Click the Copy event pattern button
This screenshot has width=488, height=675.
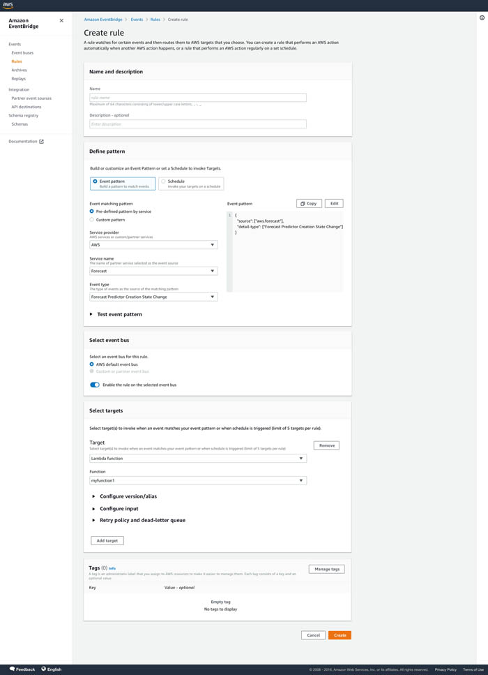pos(309,203)
